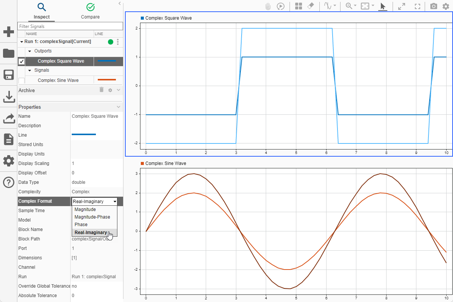Click the camera snapshot icon

pos(434,6)
